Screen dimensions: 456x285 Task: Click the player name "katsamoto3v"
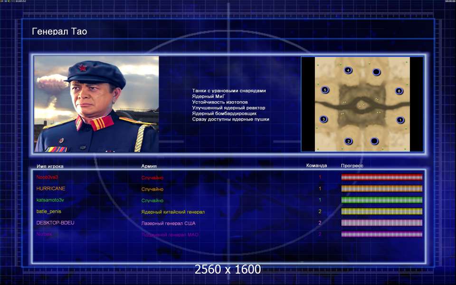(x=50, y=200)
